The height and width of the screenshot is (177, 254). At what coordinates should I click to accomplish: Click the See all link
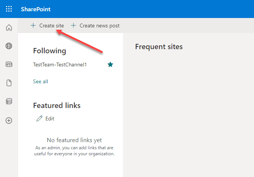(x=41, y=81)
